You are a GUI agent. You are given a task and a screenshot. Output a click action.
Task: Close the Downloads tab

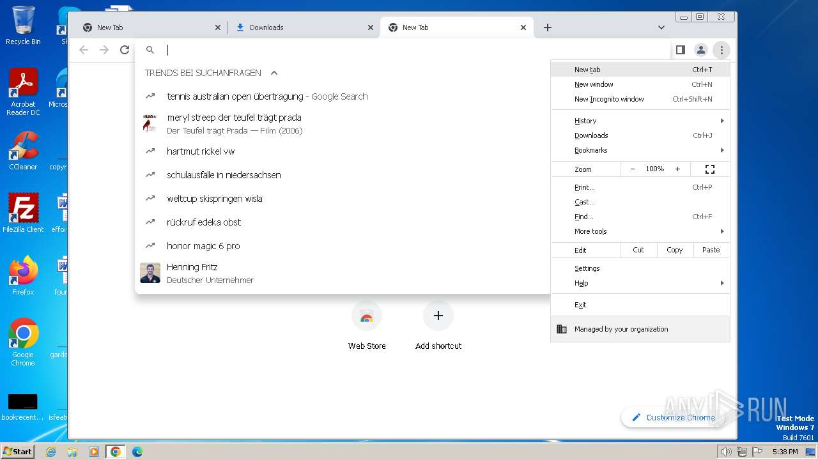click(371, 27)
